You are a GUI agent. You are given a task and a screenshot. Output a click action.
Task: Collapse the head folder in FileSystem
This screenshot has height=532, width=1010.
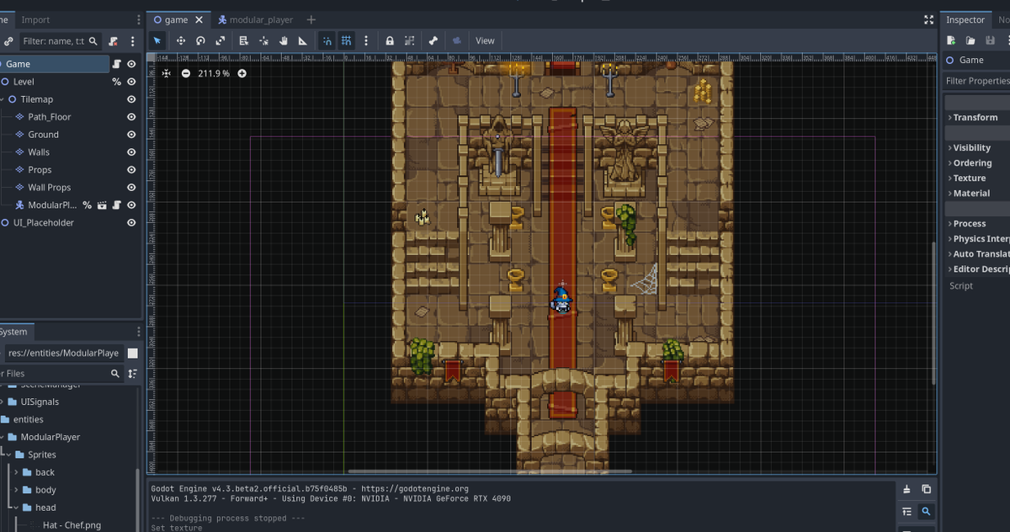point(15,508)
